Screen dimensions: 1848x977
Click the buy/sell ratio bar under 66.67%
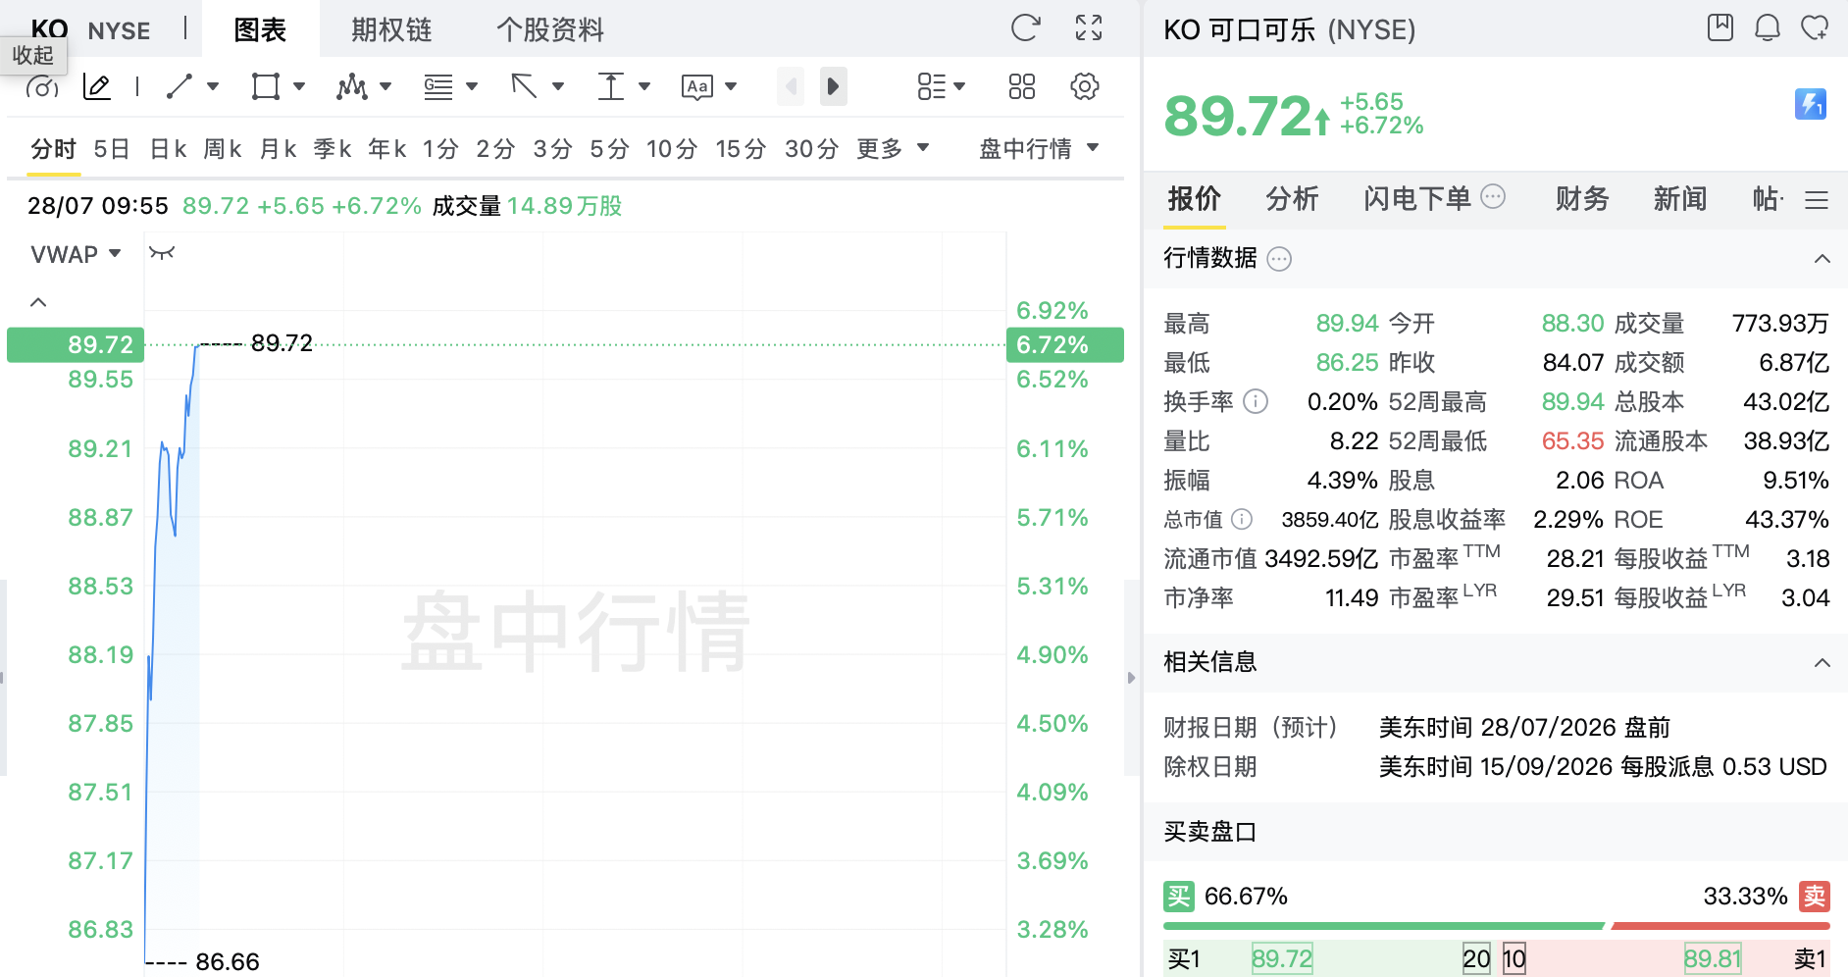click(x=1496, y=925)
